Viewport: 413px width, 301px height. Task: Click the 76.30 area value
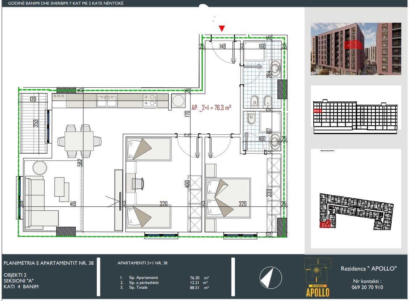pos(195,278)
